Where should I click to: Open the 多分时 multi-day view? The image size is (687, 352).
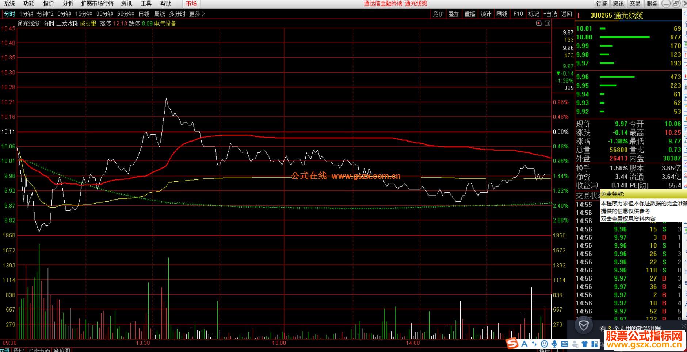(x=177, y=14)
